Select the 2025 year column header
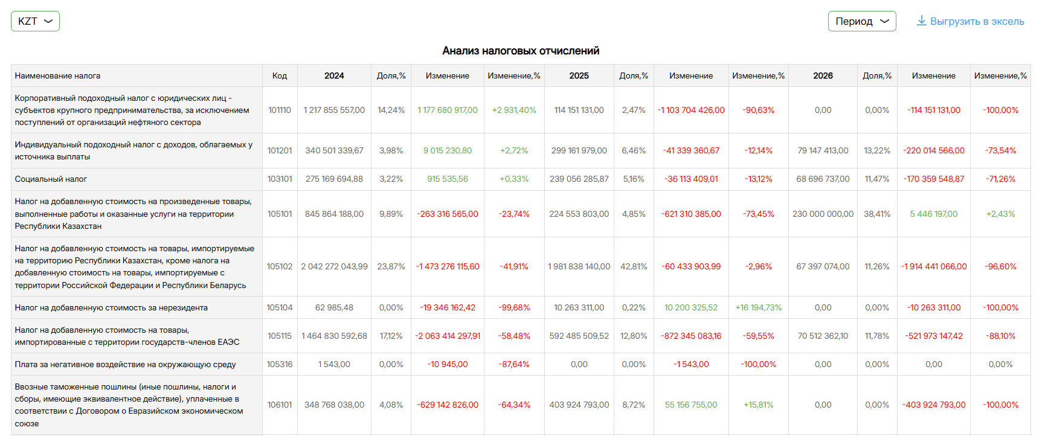The width and height of the screenshot is (1045, 436). tap(579, 75)
